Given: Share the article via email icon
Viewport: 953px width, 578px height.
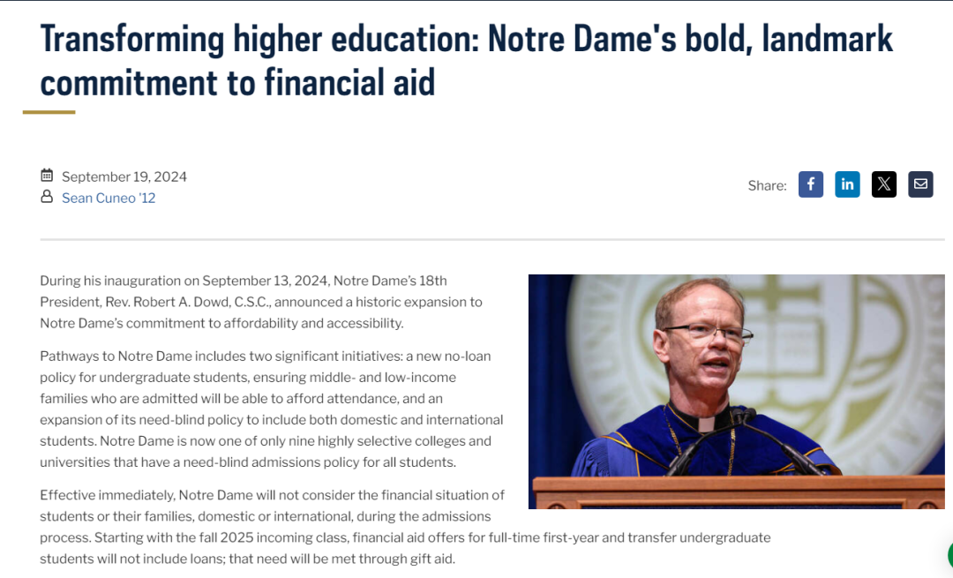Looking at the screenshot, I should [920, 184].
